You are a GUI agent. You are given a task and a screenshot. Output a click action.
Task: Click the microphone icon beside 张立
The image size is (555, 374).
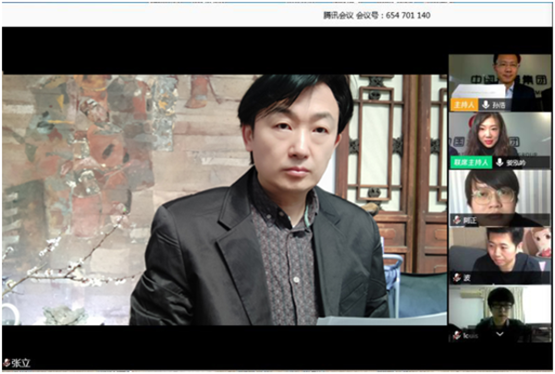tap(7, 364)
